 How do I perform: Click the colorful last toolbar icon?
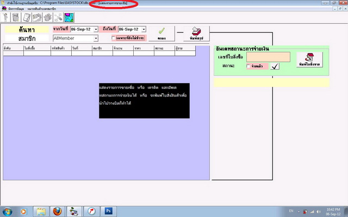[x=69, y=17]
